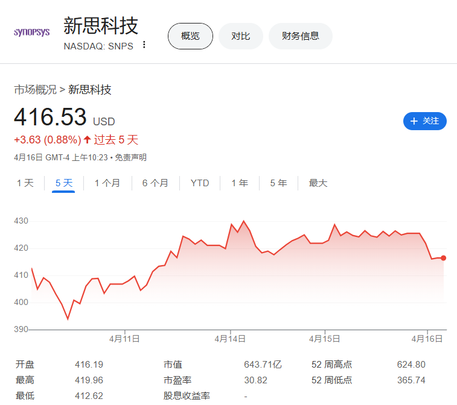This screenshot has width=457, height=405.
Task: Click the 430 y-axis label
Action: click(x=21, y=221)
